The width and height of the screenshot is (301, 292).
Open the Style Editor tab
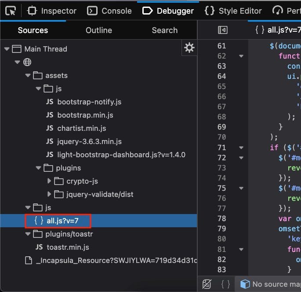pyautogui.click(x=233, y=11)
